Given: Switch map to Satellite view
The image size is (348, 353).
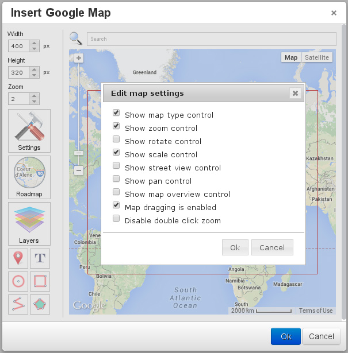Looking at the screenshot, I should point(317,57).
